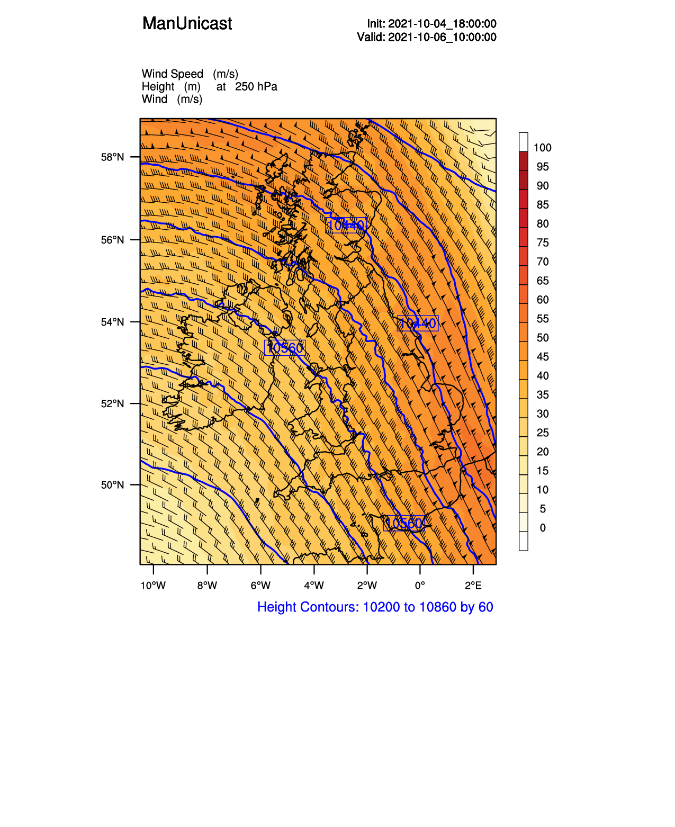The image size is (675, 827).
Task: Click the 10°W longitude label
Action: coord(153,586)
